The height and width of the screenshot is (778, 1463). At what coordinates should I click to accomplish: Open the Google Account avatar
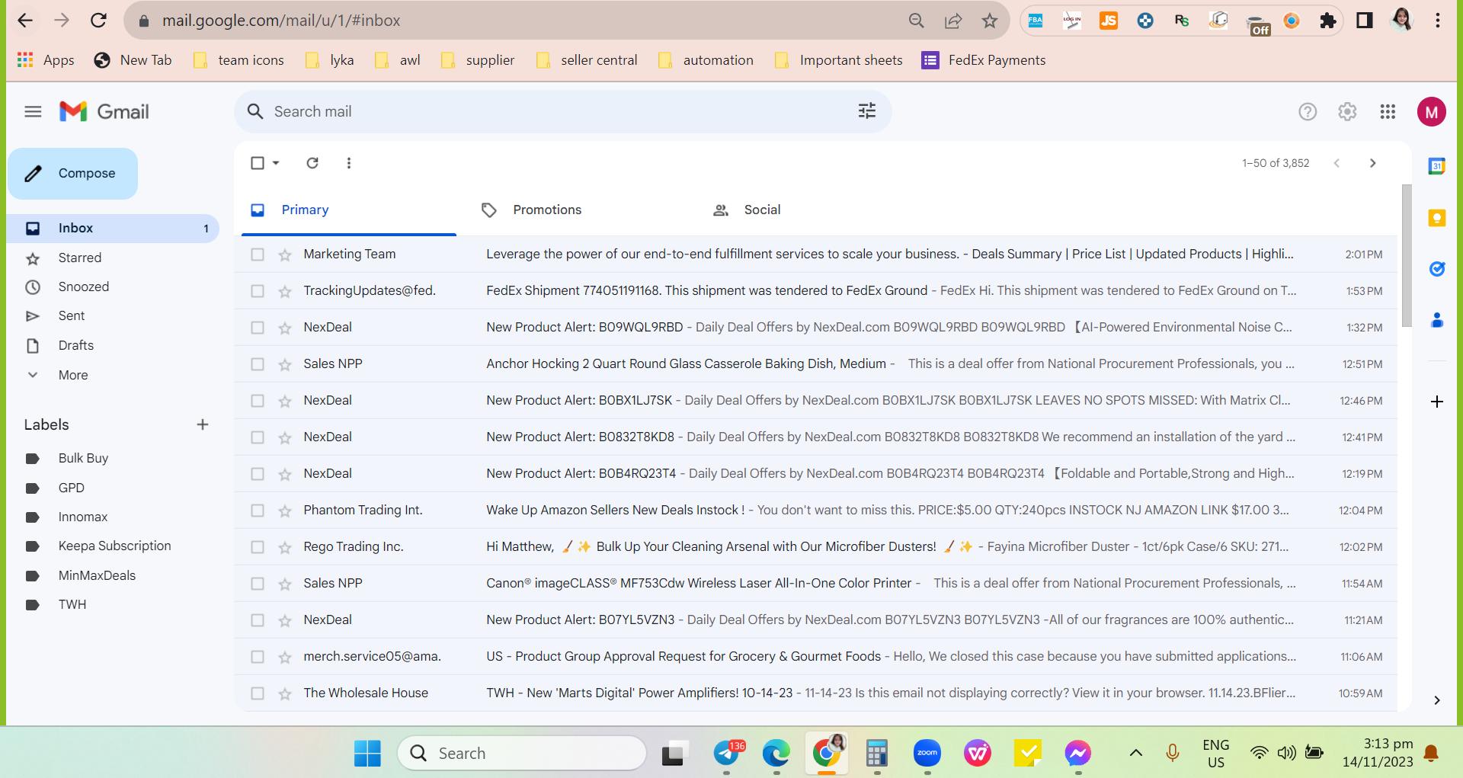1432,112
